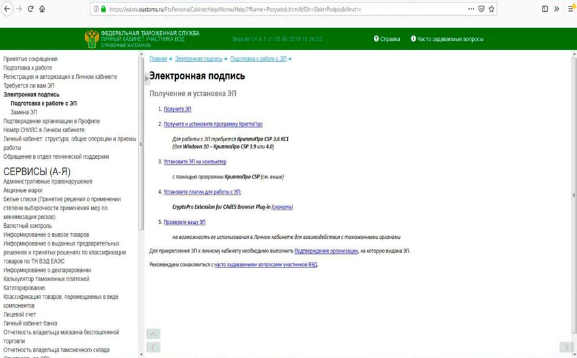Click the browser back arrow

coord(7,9)
